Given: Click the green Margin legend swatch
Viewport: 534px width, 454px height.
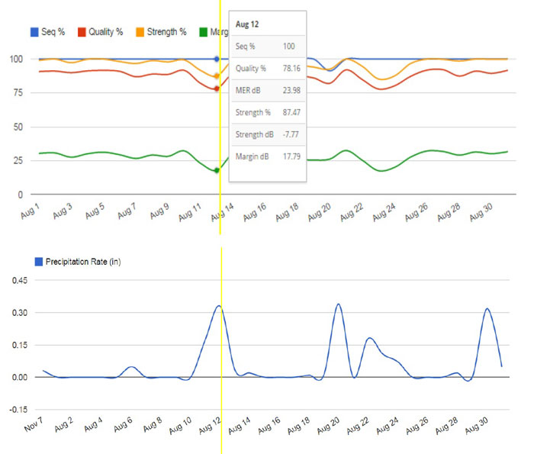Looking at the screenshot, I should pyautogui.click(x=204, y=32).
